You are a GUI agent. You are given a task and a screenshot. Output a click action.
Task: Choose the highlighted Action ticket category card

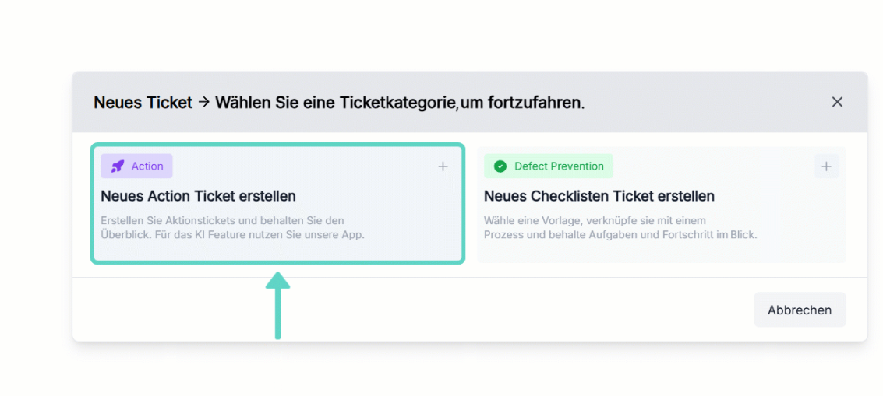(277, 204)
